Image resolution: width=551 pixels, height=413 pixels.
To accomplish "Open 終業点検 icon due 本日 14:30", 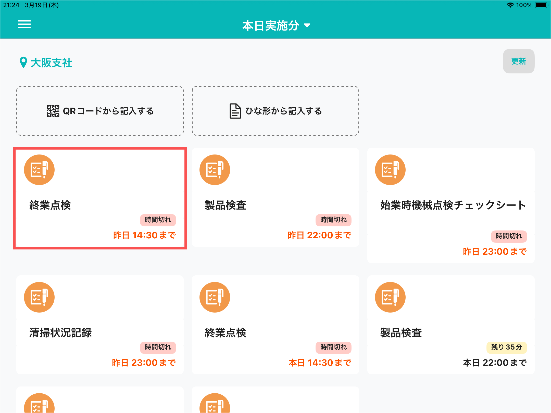I will (x=215, y=297).
